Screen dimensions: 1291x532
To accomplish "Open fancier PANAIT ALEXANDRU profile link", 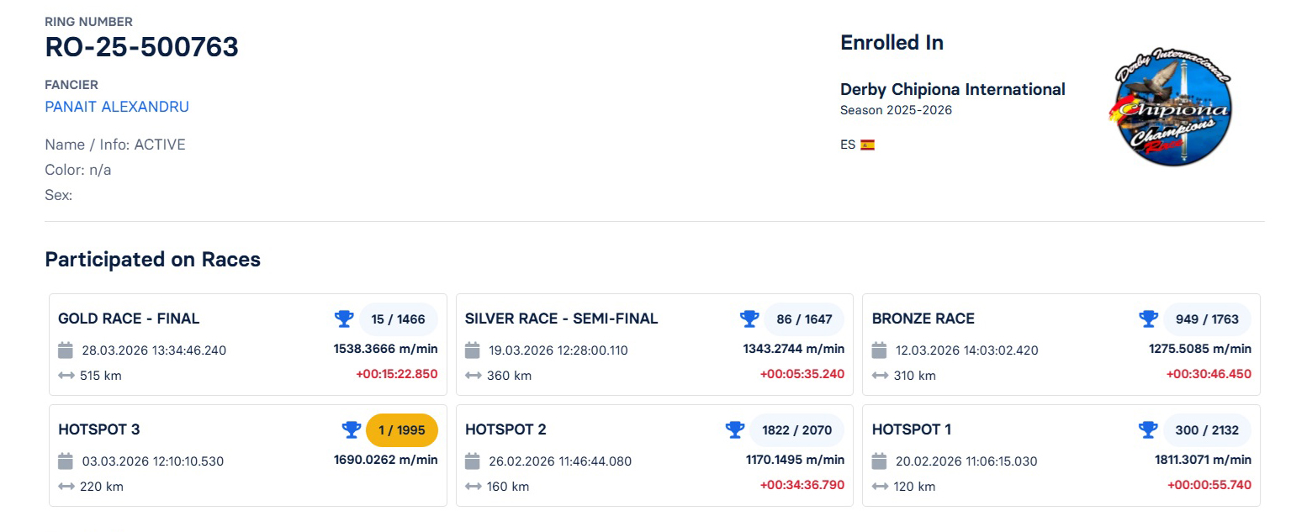I will pos(117,107).
